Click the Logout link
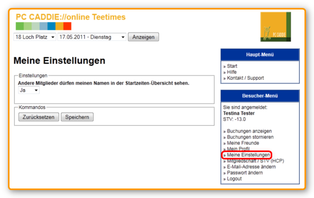 pyautogui.click(x=234, y=179)
